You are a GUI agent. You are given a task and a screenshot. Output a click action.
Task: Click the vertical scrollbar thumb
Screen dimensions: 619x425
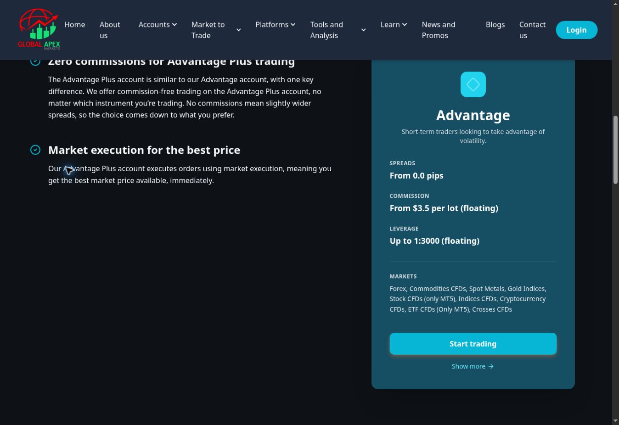615,150
